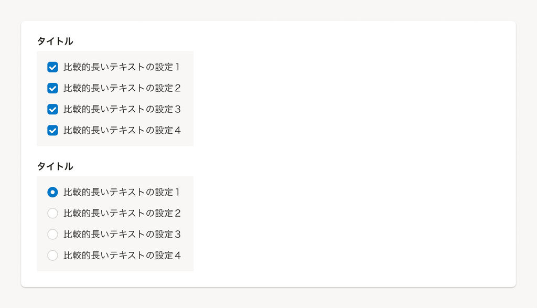The width and height of the screenshot is (537, 308).
Task: Click the checkbox label text 比較的長いテキストの設定１
Action: (x=122, y=67)
